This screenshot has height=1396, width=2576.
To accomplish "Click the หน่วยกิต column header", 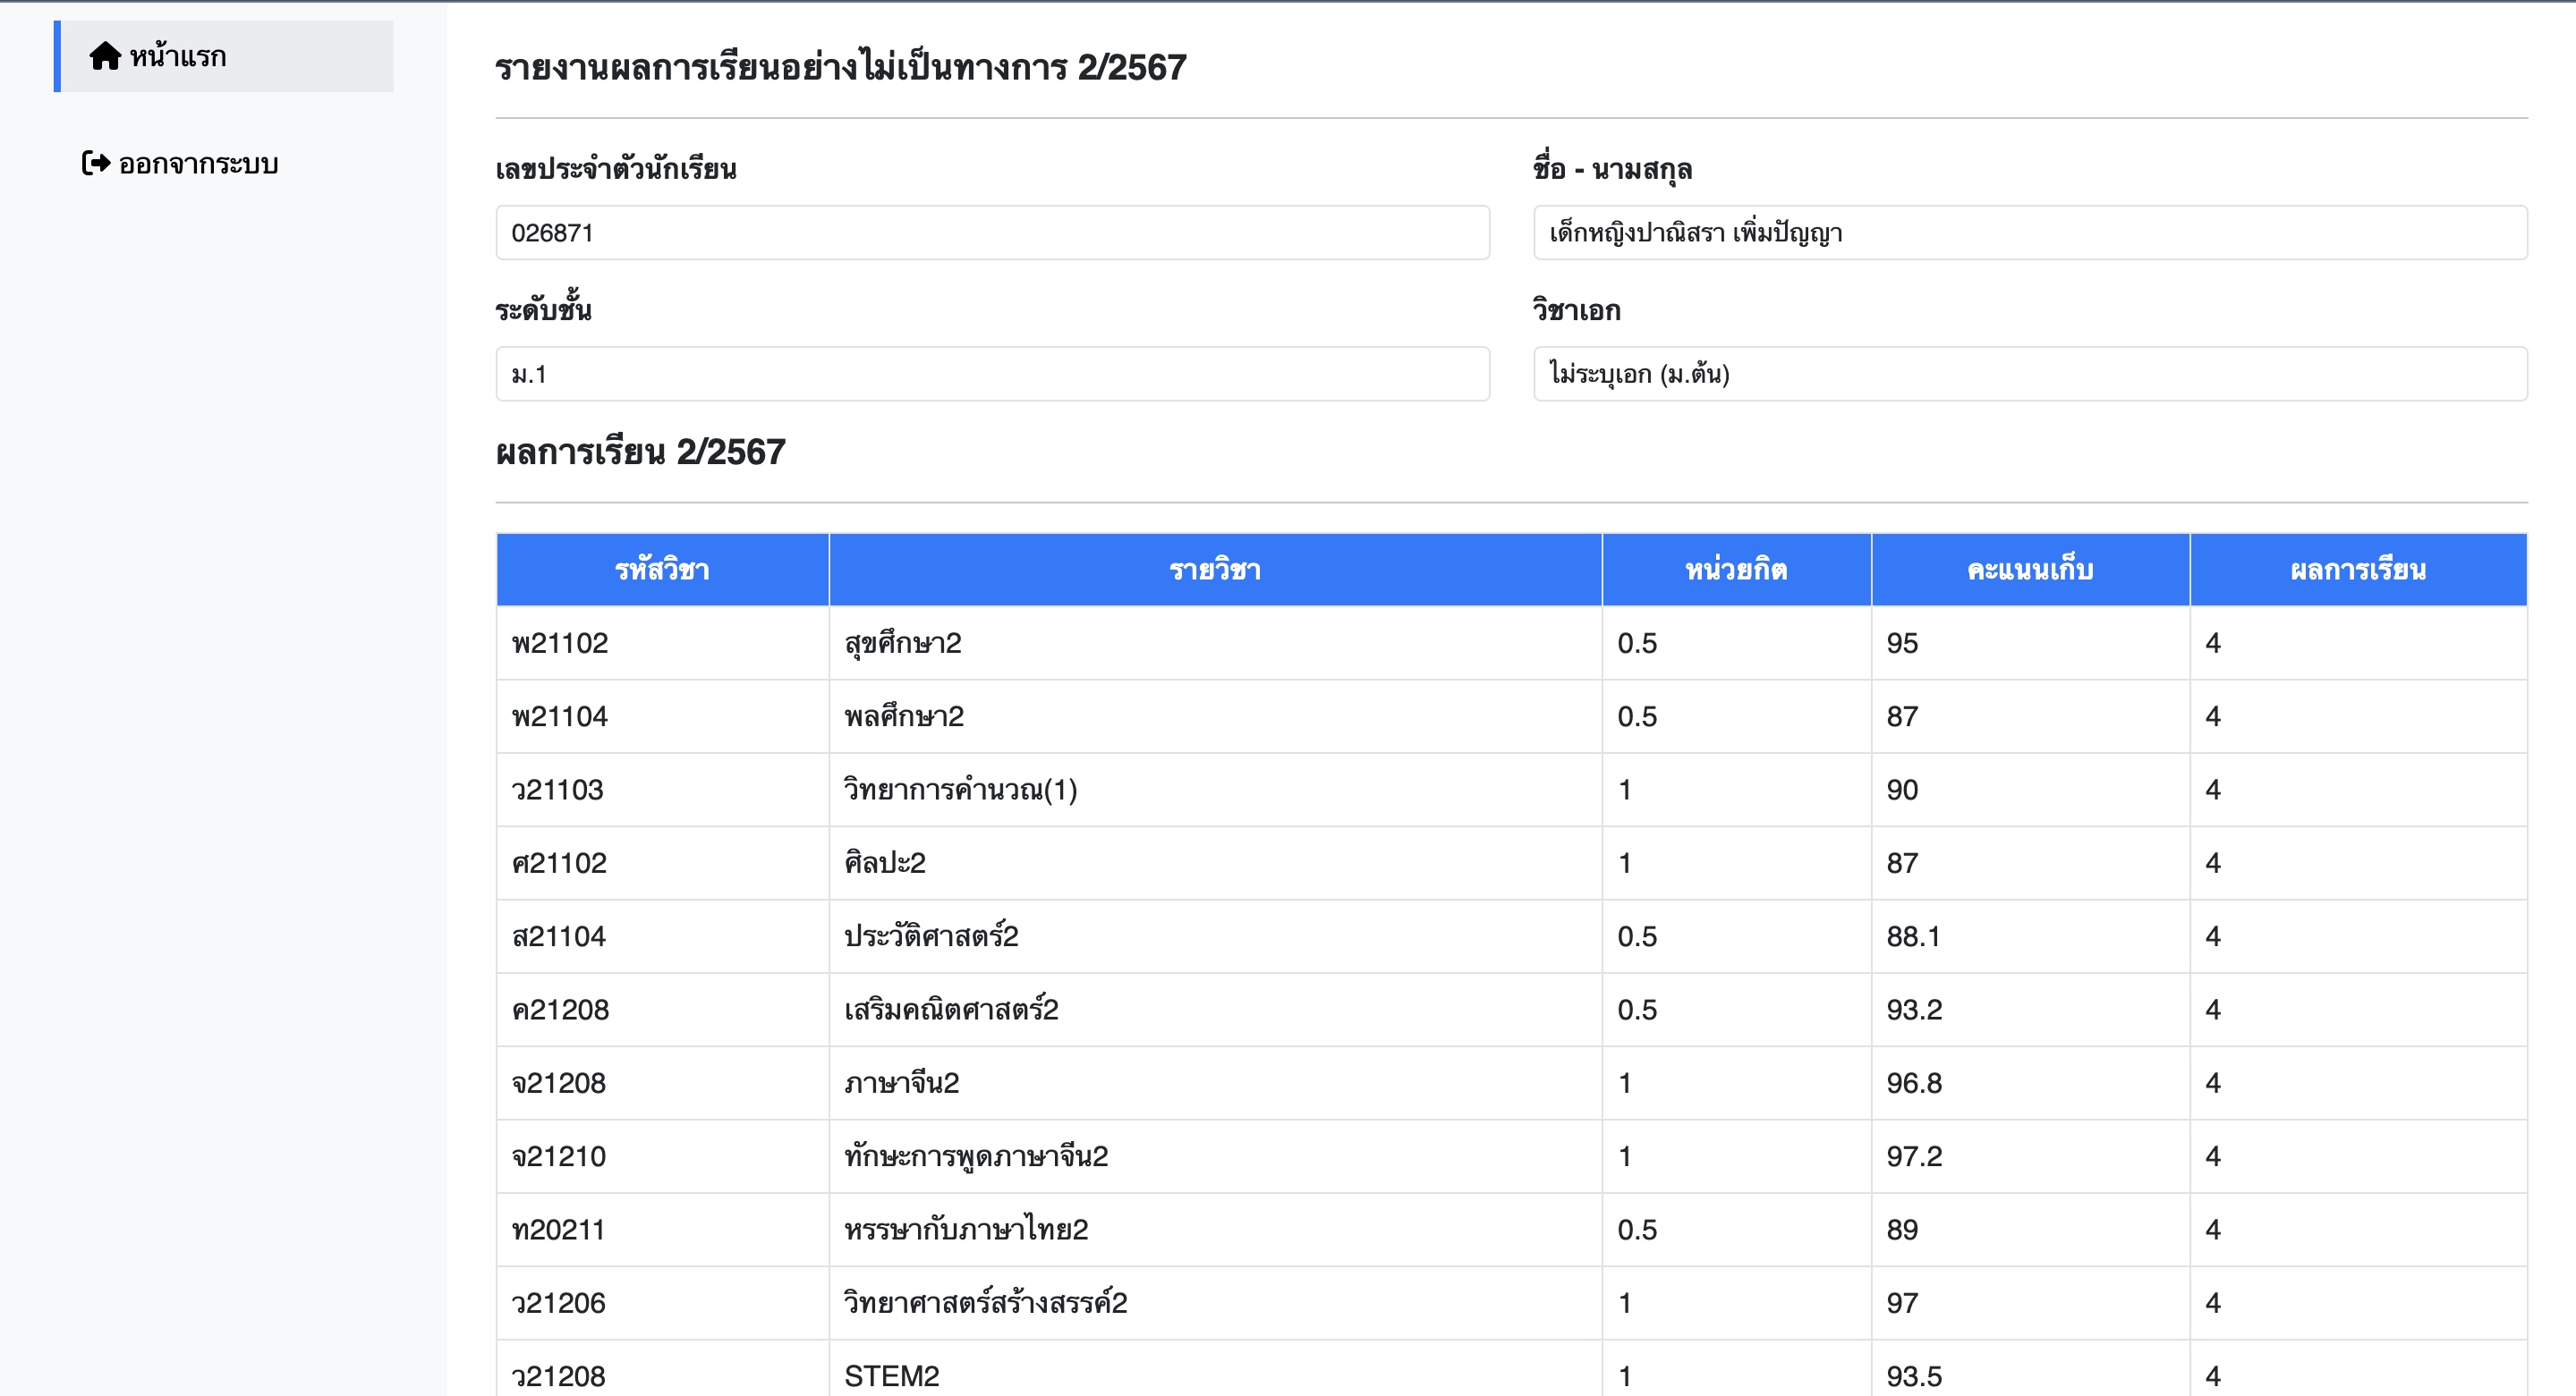I will [1736, 570].
